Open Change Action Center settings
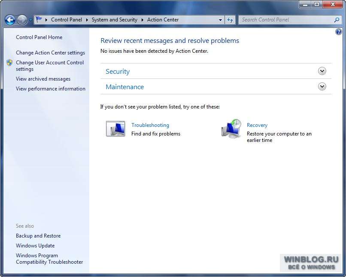The height and width of the screenshot is (277, 346). coord(50,53)
